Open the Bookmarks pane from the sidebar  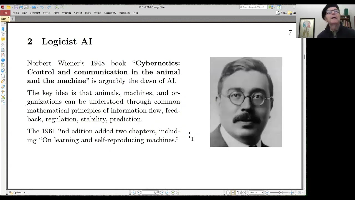coord(3,29)
